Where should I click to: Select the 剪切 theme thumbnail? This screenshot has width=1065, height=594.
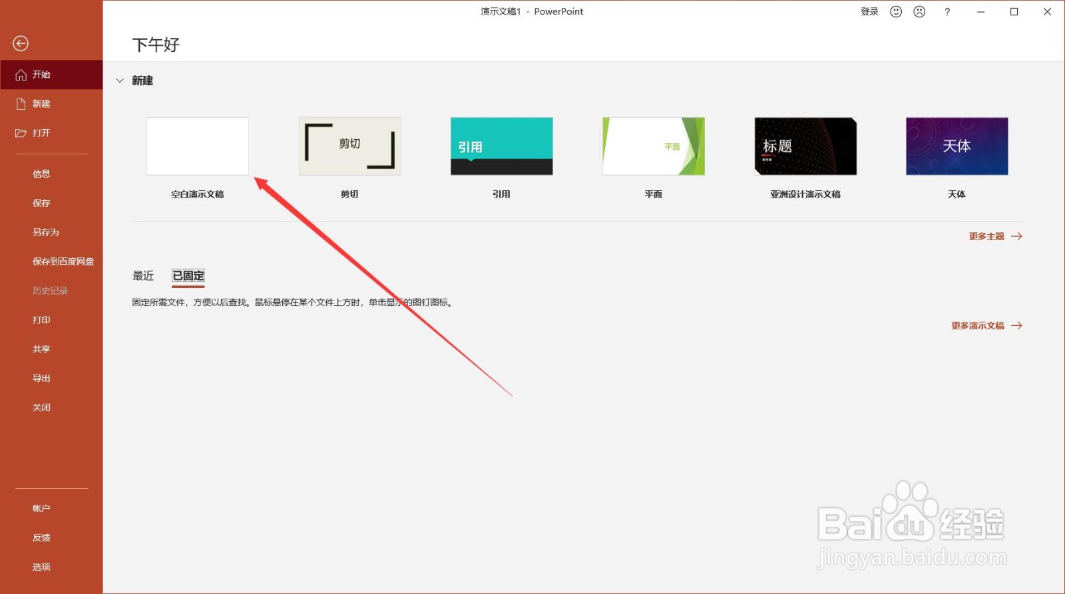349,146
